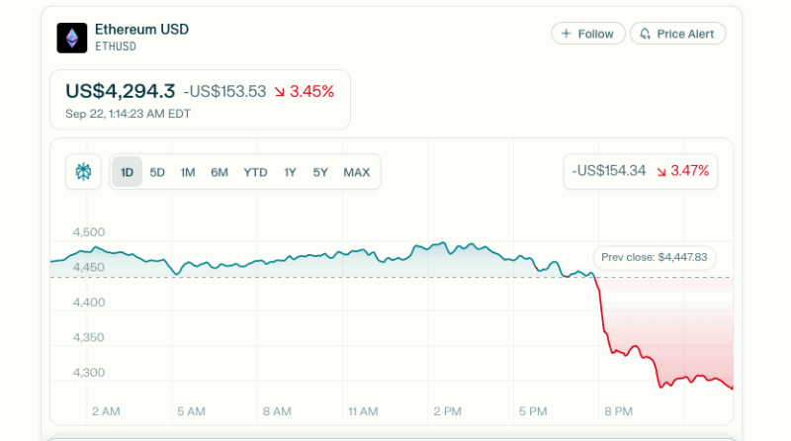Select the 1D time range tab

127,172
